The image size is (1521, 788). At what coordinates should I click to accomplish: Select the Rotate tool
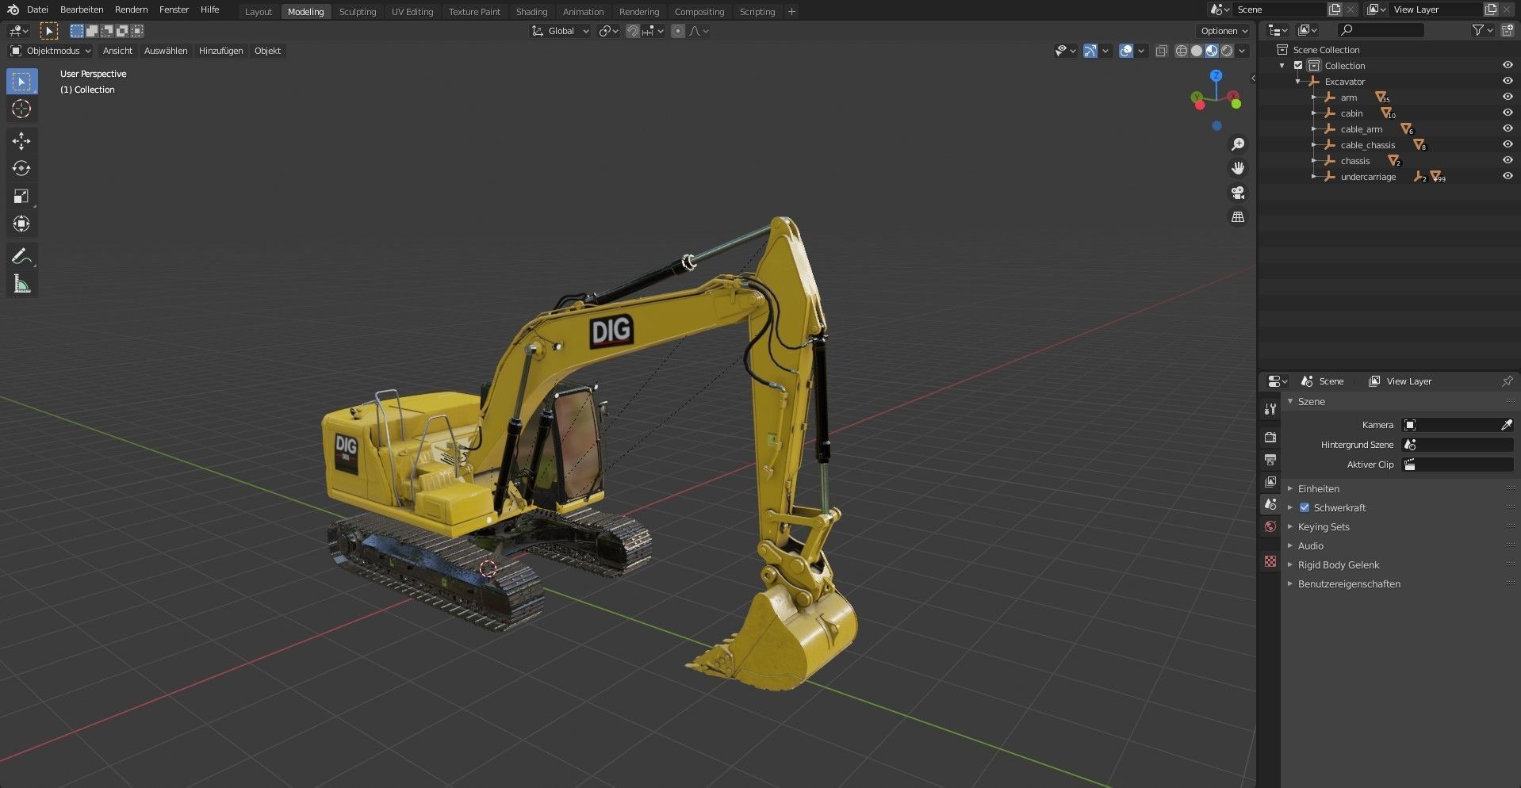(x=21, y=169)
